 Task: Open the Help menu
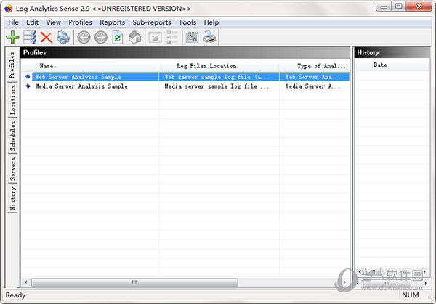coord(211,22)
